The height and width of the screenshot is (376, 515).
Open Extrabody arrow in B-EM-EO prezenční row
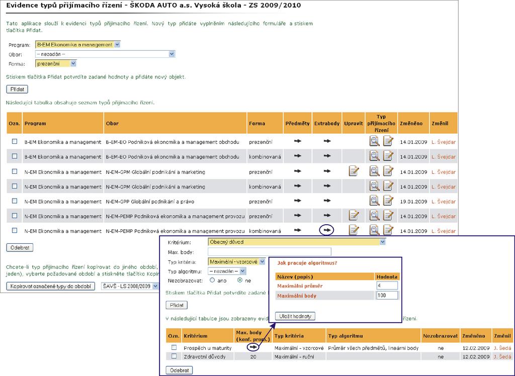[x=327, y=141]
